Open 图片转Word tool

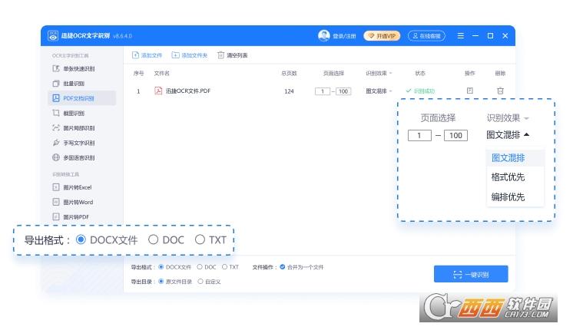73,203
